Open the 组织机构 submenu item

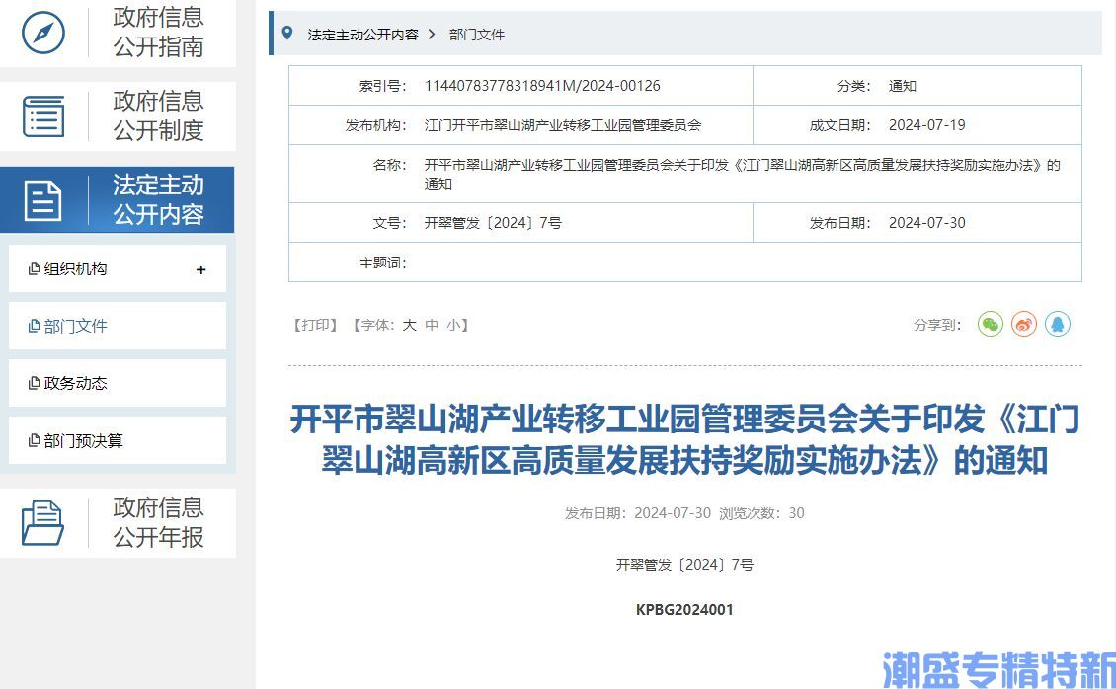[x=118, y=268]
